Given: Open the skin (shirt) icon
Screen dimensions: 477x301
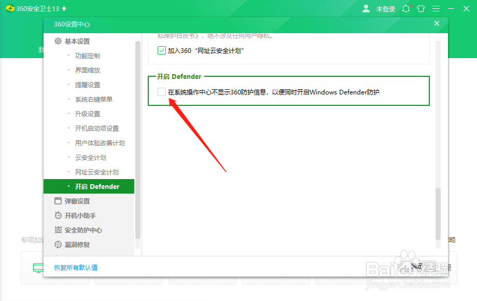Looking at the screenshot, I should 421,9.
